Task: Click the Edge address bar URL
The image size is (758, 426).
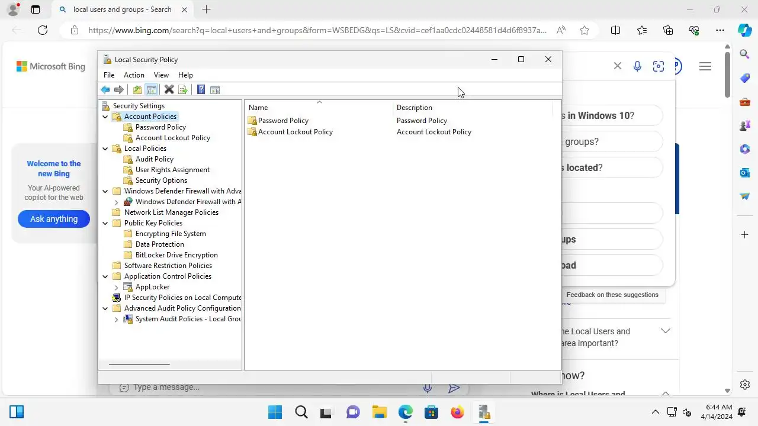Action: (x=317, y=30)
